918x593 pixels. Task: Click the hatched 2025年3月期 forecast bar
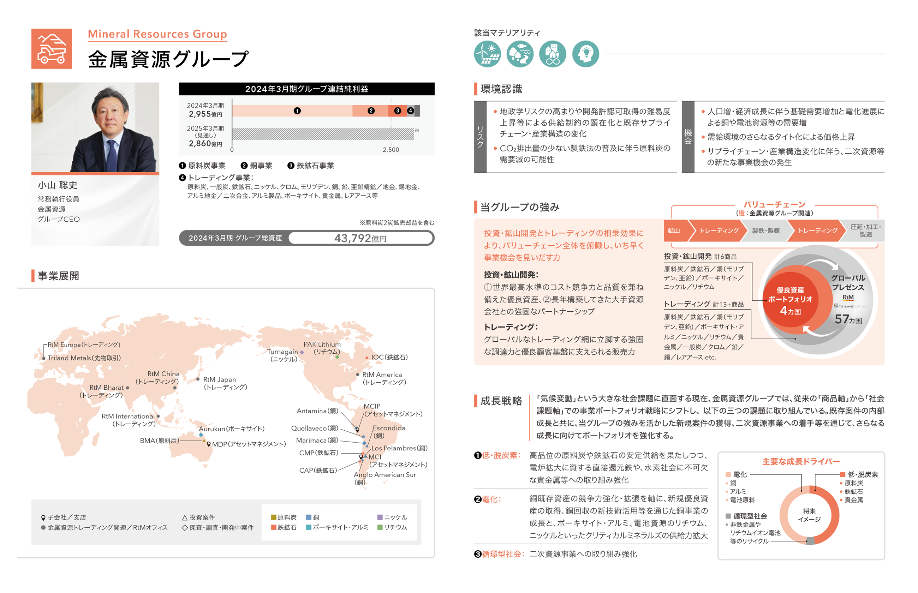(x=323, y=134)
